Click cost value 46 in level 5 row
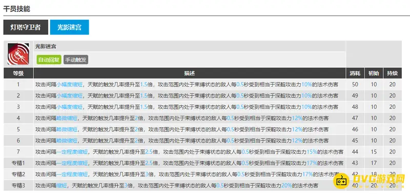The width and height of the screenshot is (410, 194). point(355,130)
